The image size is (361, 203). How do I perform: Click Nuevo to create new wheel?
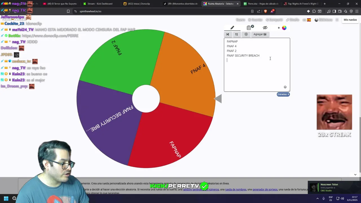[240, 20]
